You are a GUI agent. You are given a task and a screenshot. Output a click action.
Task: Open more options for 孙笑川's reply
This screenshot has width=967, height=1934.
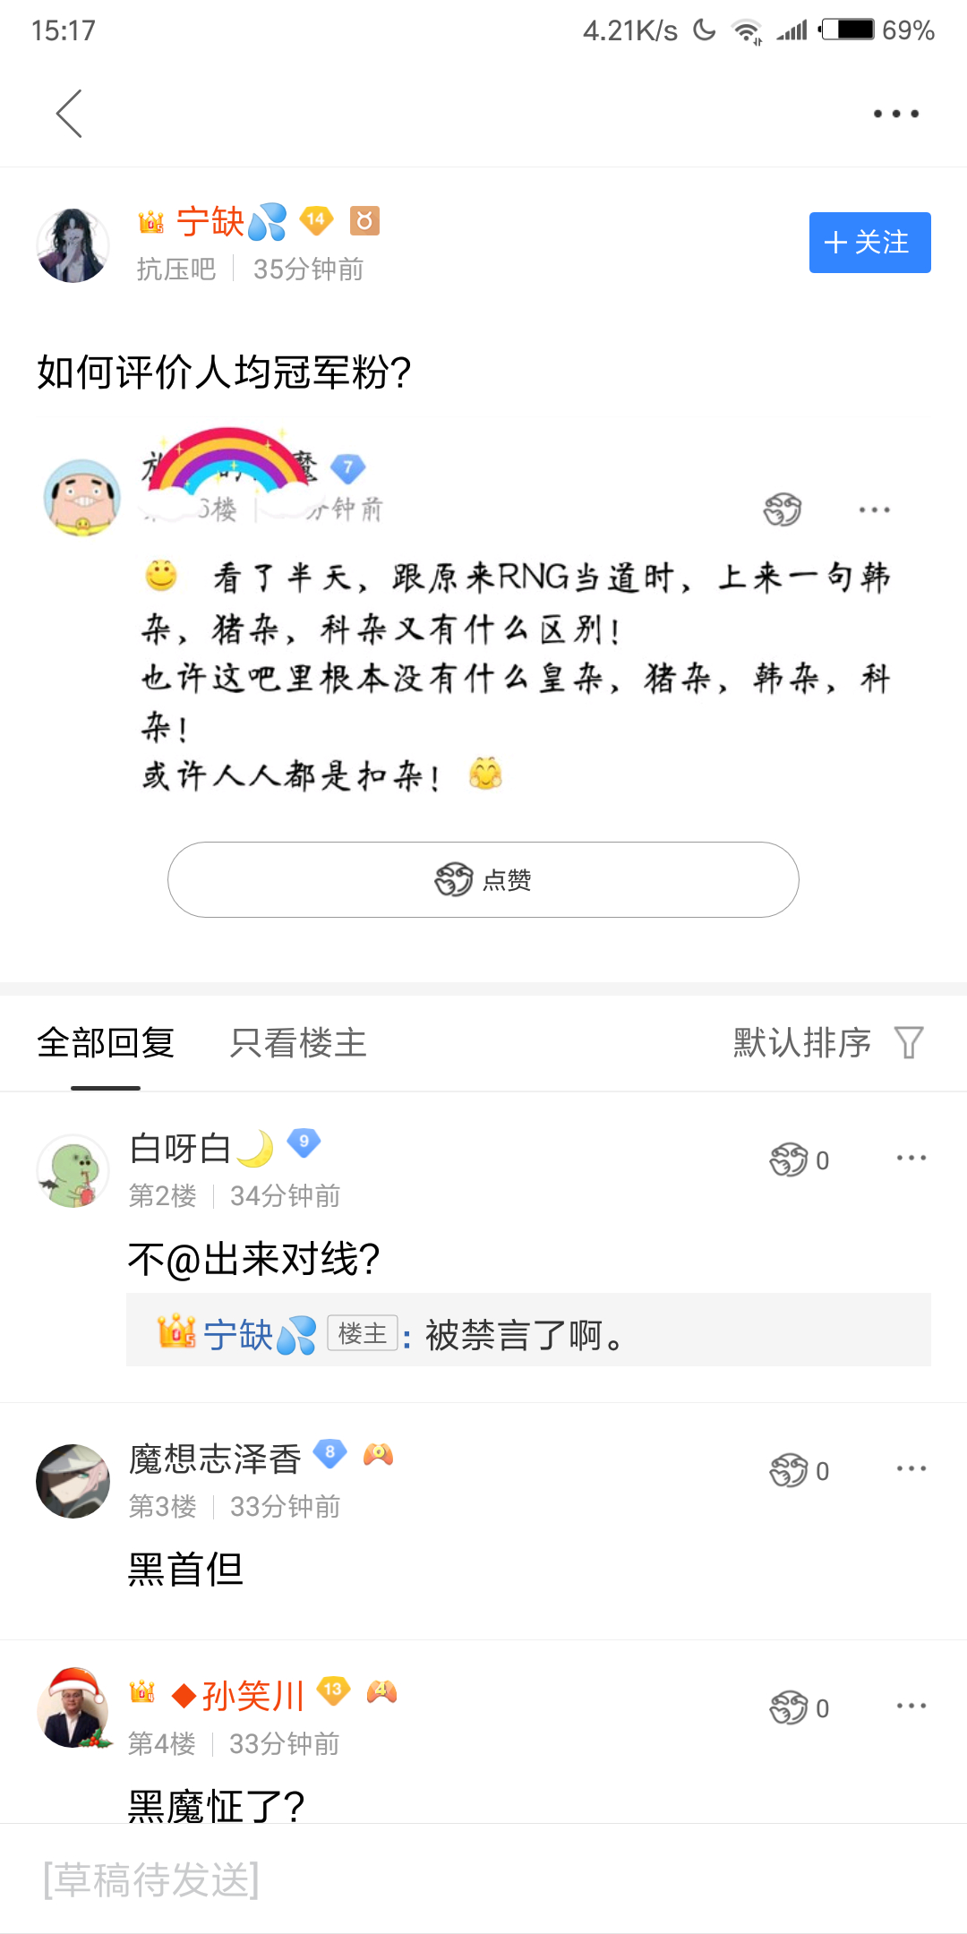pos(911,1707)
